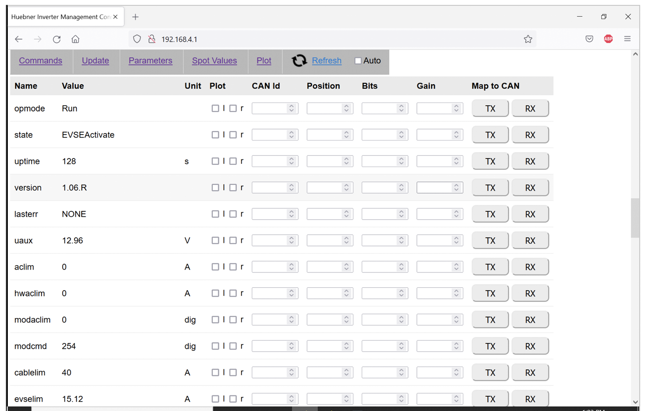This screenshot has height=411, width=649.
Task: Open the browser hamburger menu
Action: 627,39
